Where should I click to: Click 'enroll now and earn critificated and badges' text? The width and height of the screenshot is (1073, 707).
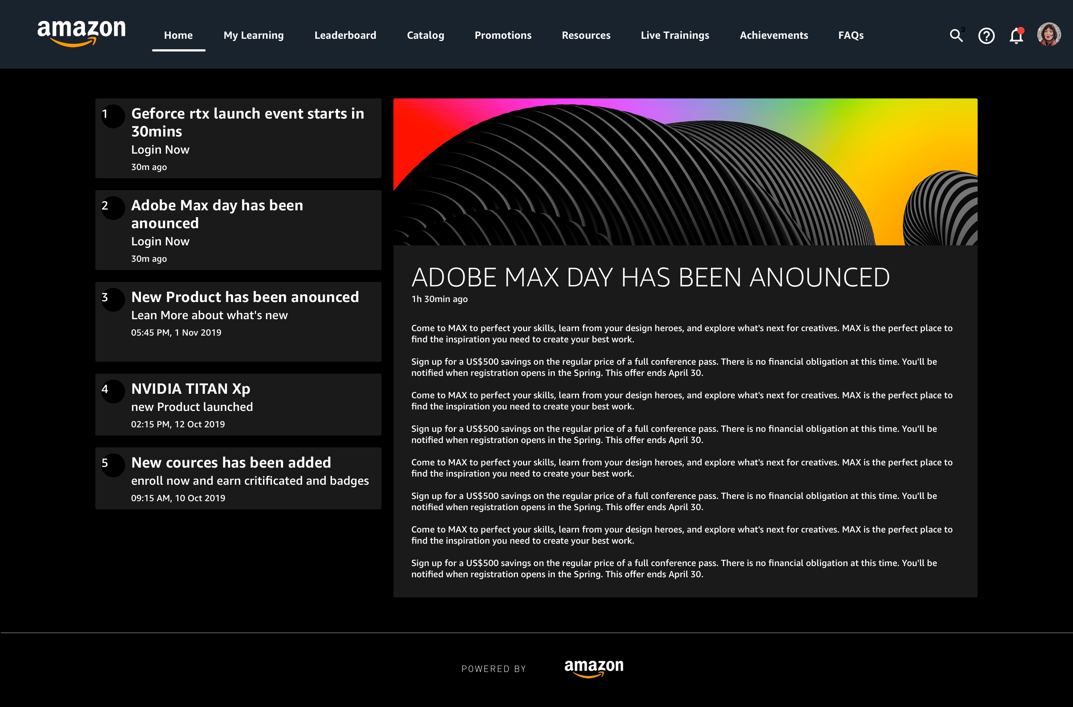(250, 481)
